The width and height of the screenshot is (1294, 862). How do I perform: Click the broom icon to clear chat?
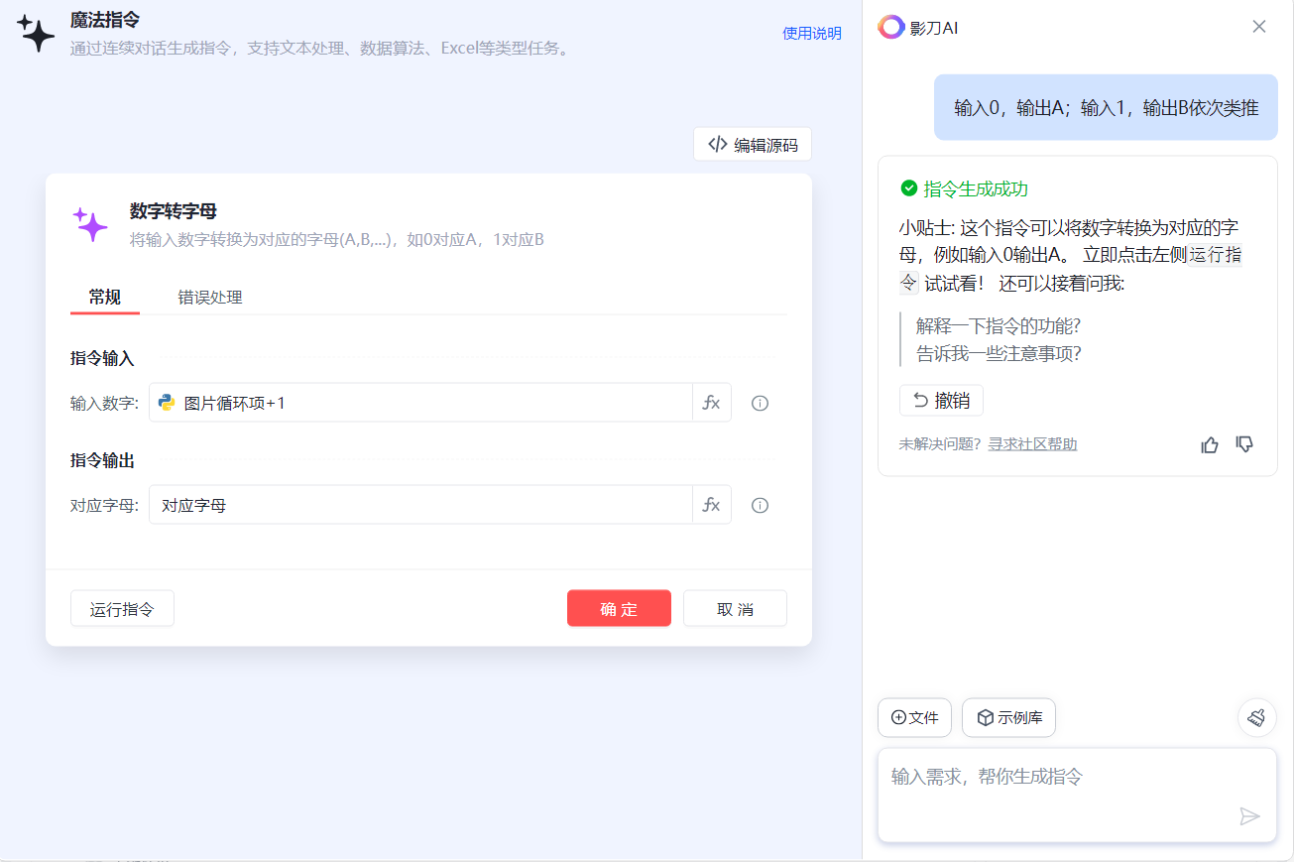1256,717
